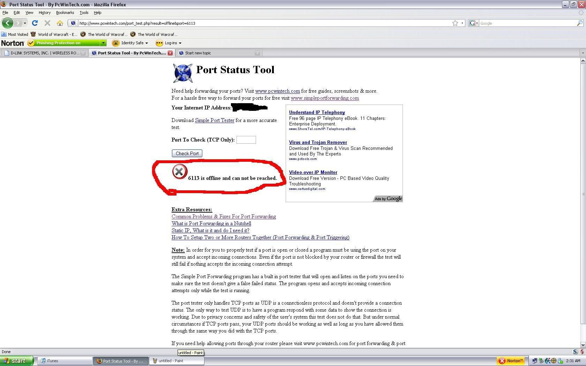Open the www.pcwintech.com link

[x=278, y=91]
